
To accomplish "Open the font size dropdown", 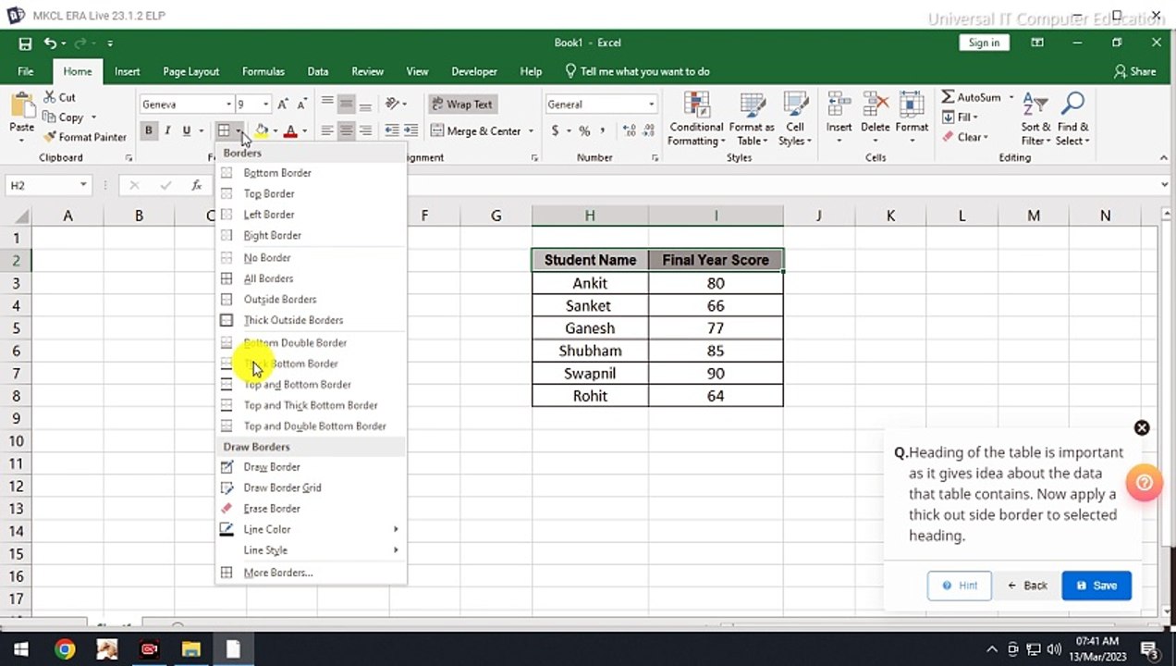I will tap(266, 105).
